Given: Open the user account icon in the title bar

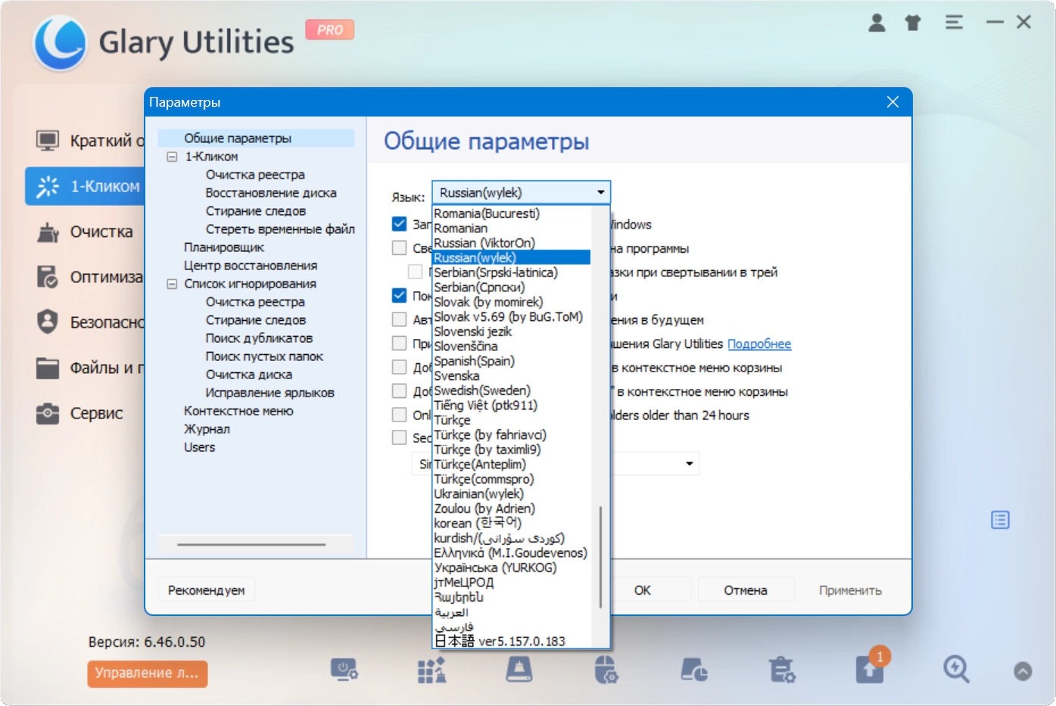Looking at the screenshot, I should pyautogui.click(x=877, y=23).
